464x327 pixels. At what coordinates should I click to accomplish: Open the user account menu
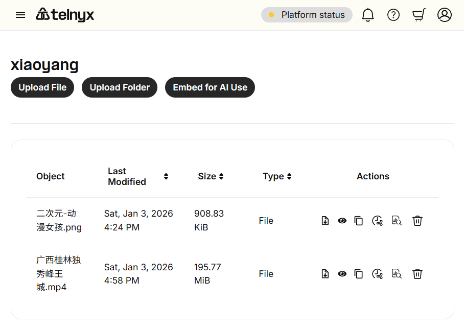pos(445,15)
